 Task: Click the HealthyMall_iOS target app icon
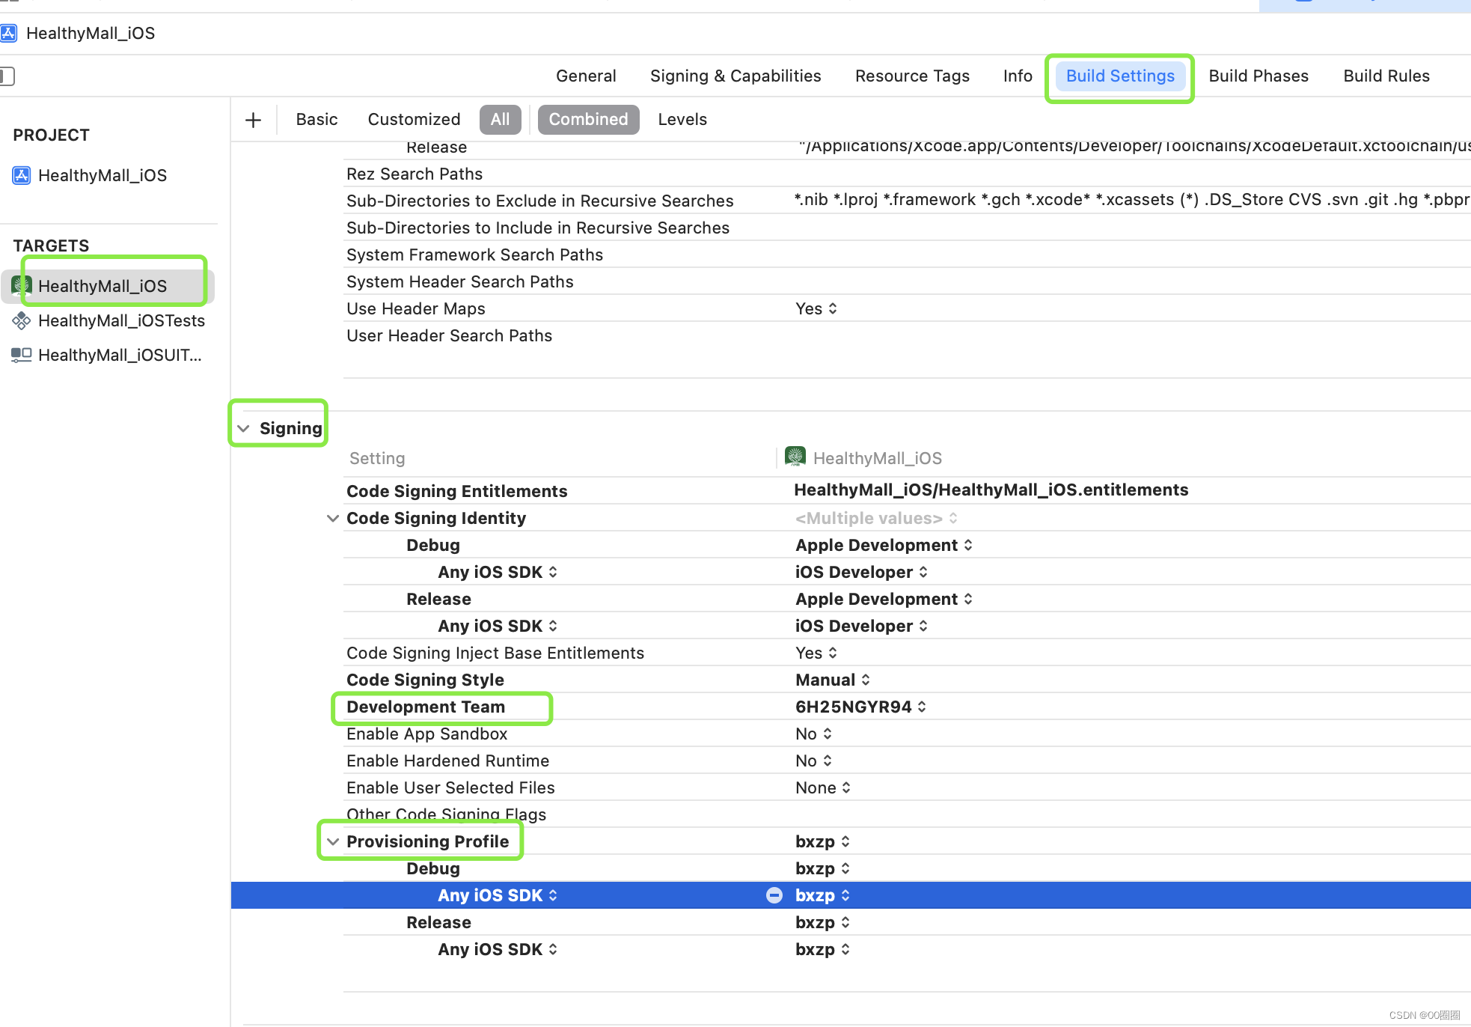pos(21,285)
